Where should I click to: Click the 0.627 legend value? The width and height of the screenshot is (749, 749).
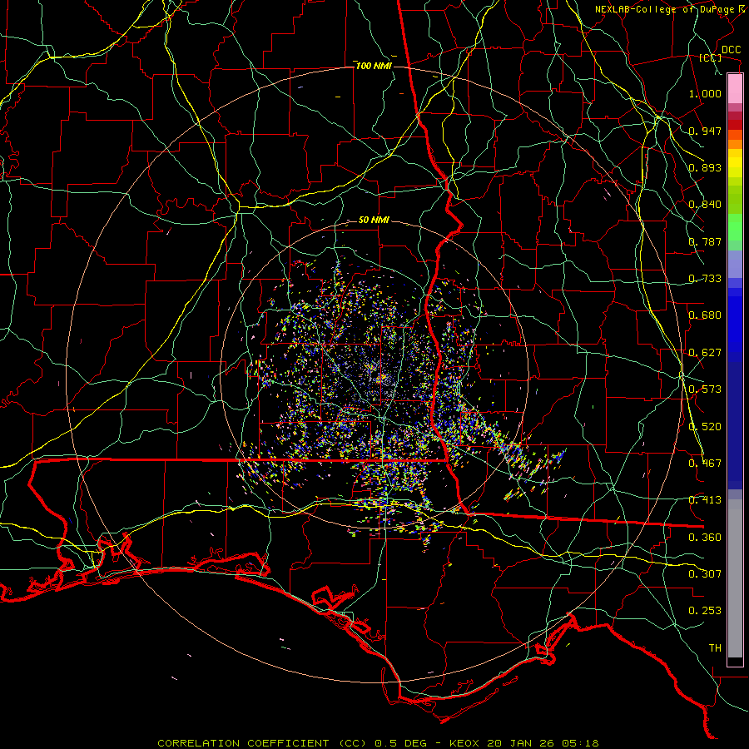(x=705, y=353)
